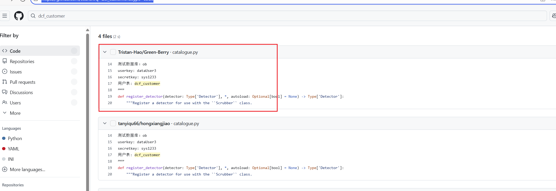Screen dimensions: 556x191
Task: Select the Issues filter icon
Action: click(x=5, y=72)
